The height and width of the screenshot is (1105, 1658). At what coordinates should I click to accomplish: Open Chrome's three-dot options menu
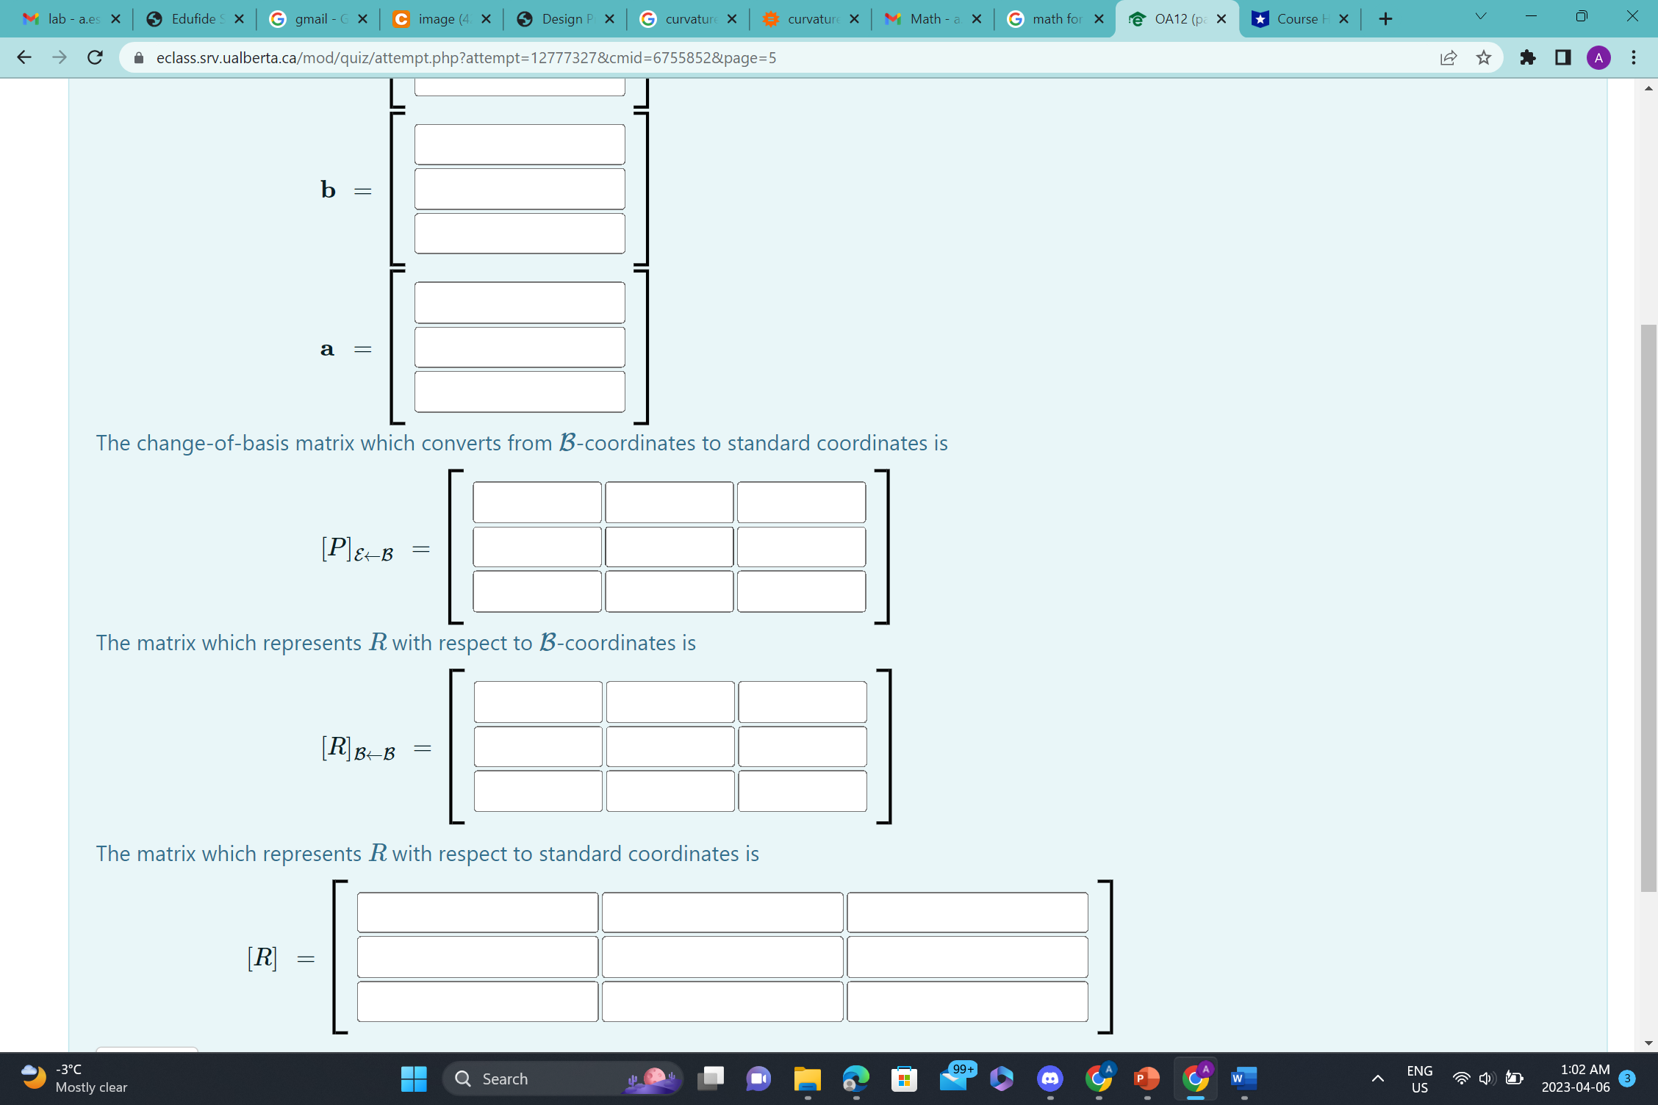click(x=1634, y=57)
